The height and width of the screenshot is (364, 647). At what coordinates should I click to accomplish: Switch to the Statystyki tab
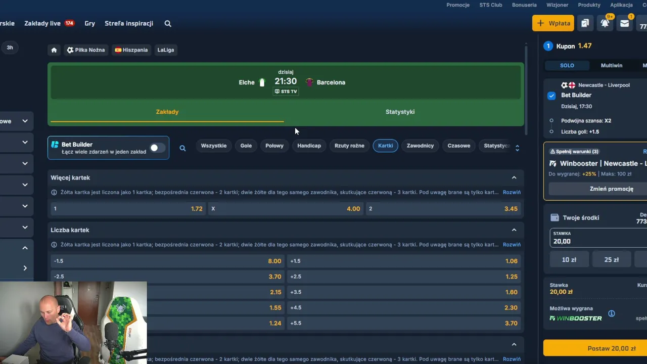click(400, 112)
